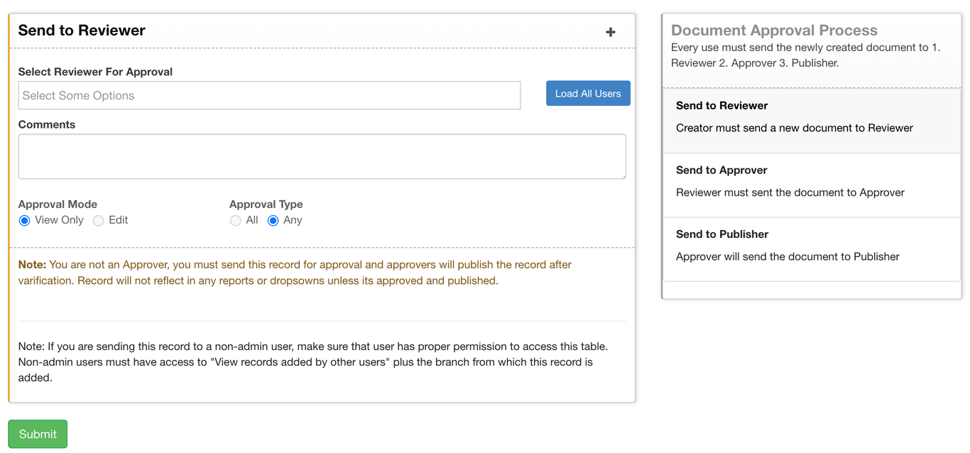This screenshot has height=453, width=970.
Task: Select View Only approval mode
Action: tap(25, 221)
